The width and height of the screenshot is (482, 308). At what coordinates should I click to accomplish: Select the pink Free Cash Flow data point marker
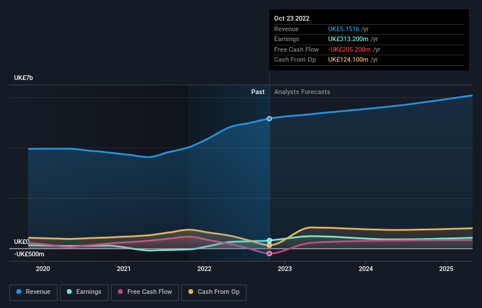(x=269, y=253)
